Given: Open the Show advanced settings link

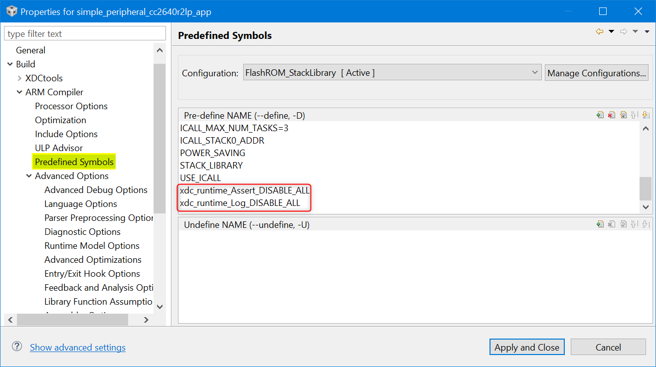Looking at the screenshot, I should [x=78, y=348].
